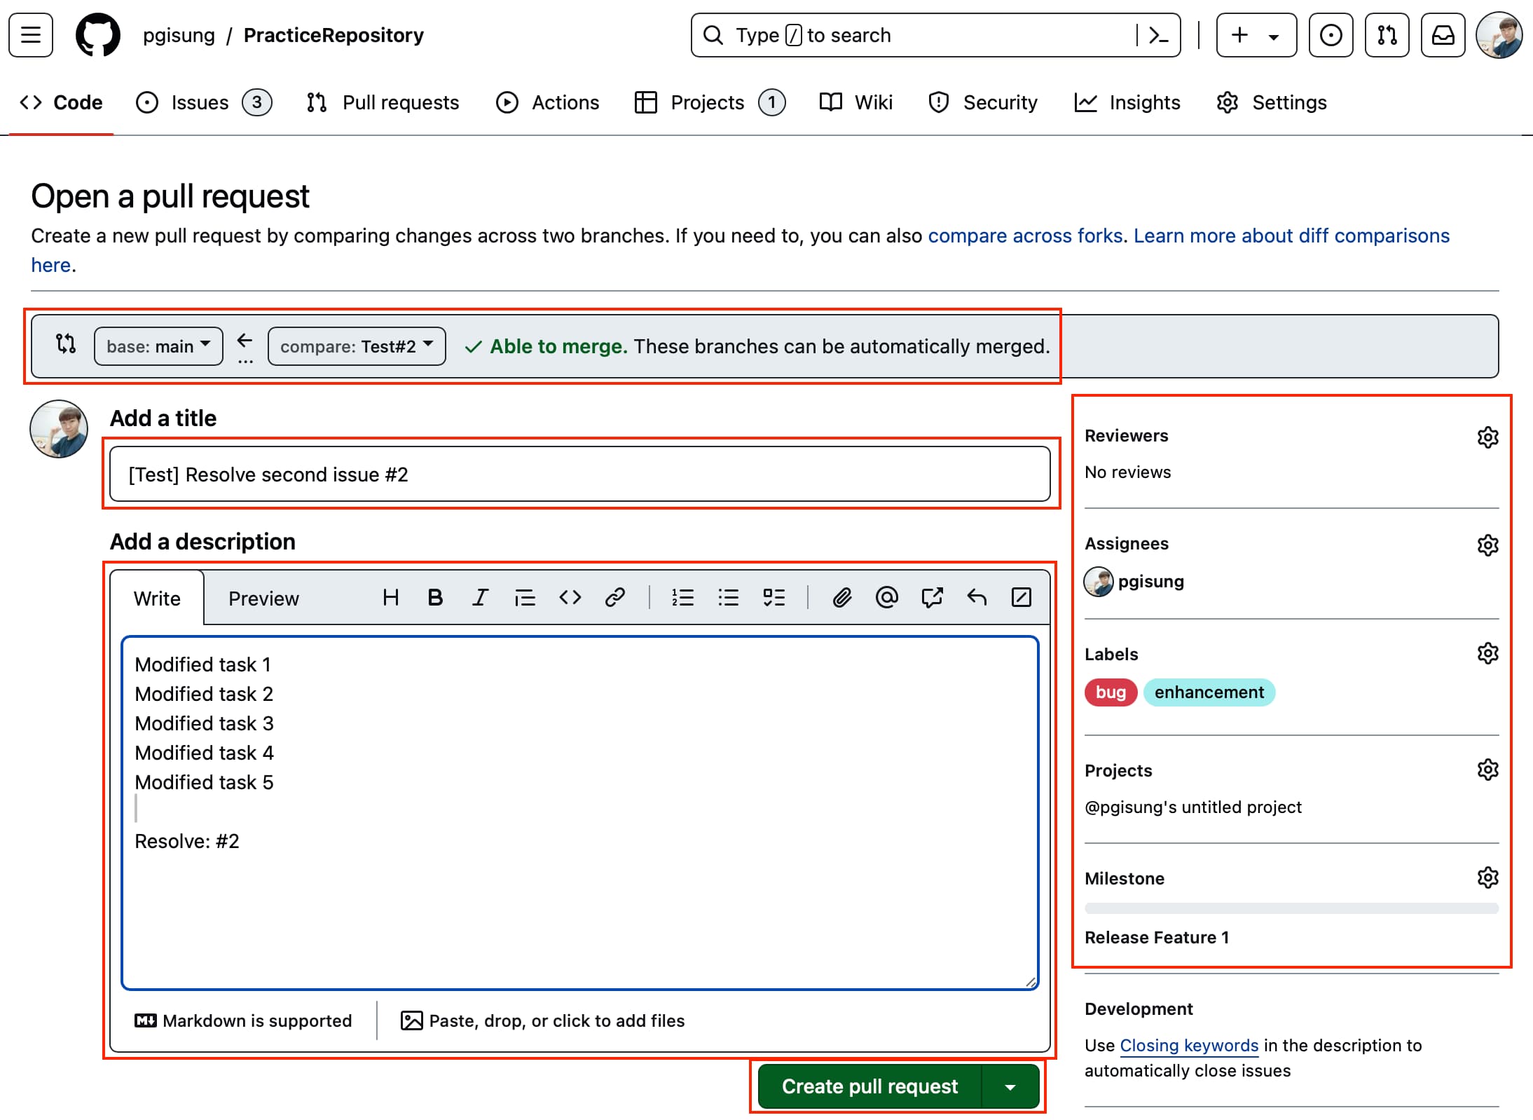The image size is (1533, 1120).
Task: Open the Issues tab
Action: tap(203, 102)
